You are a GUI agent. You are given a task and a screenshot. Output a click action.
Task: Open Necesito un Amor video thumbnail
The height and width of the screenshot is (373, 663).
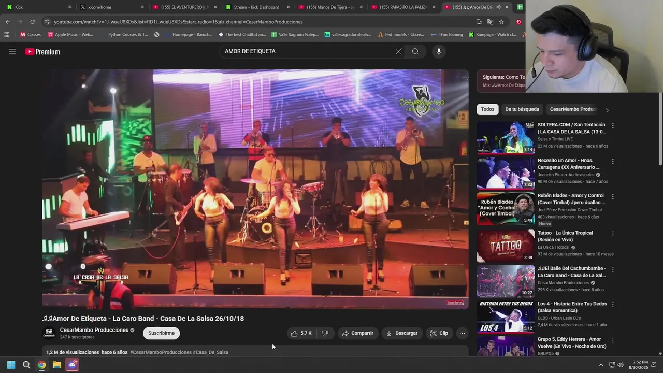pyautogui.click(x=506, y=173)
